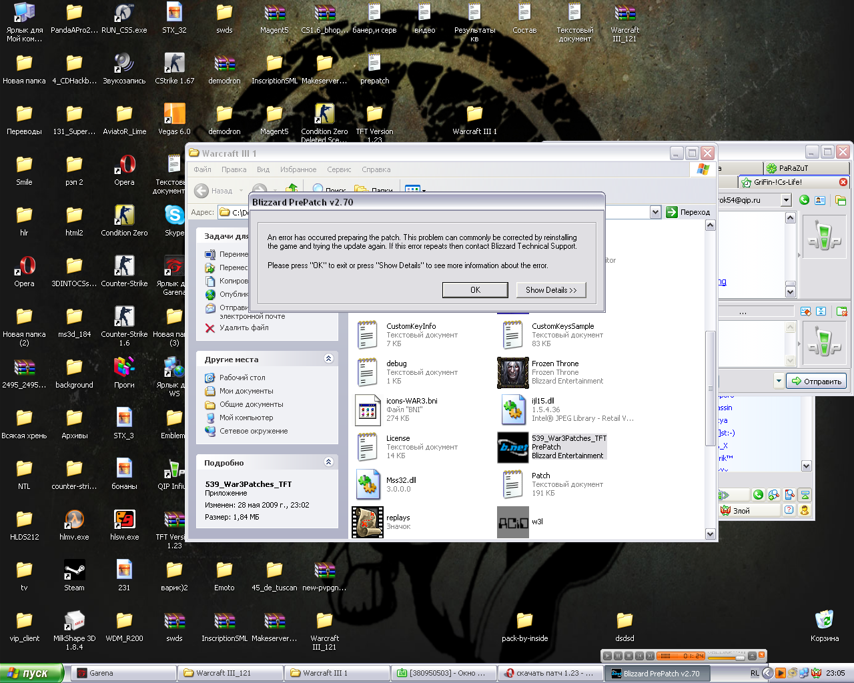Click the file list scroll-down arrow in Explorer

tap(710, 534)
